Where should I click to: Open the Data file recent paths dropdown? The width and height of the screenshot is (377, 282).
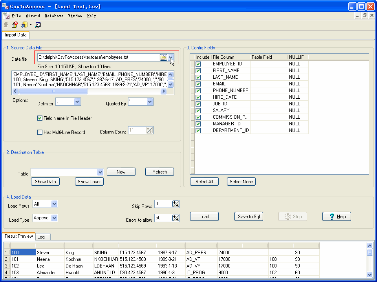171,57
